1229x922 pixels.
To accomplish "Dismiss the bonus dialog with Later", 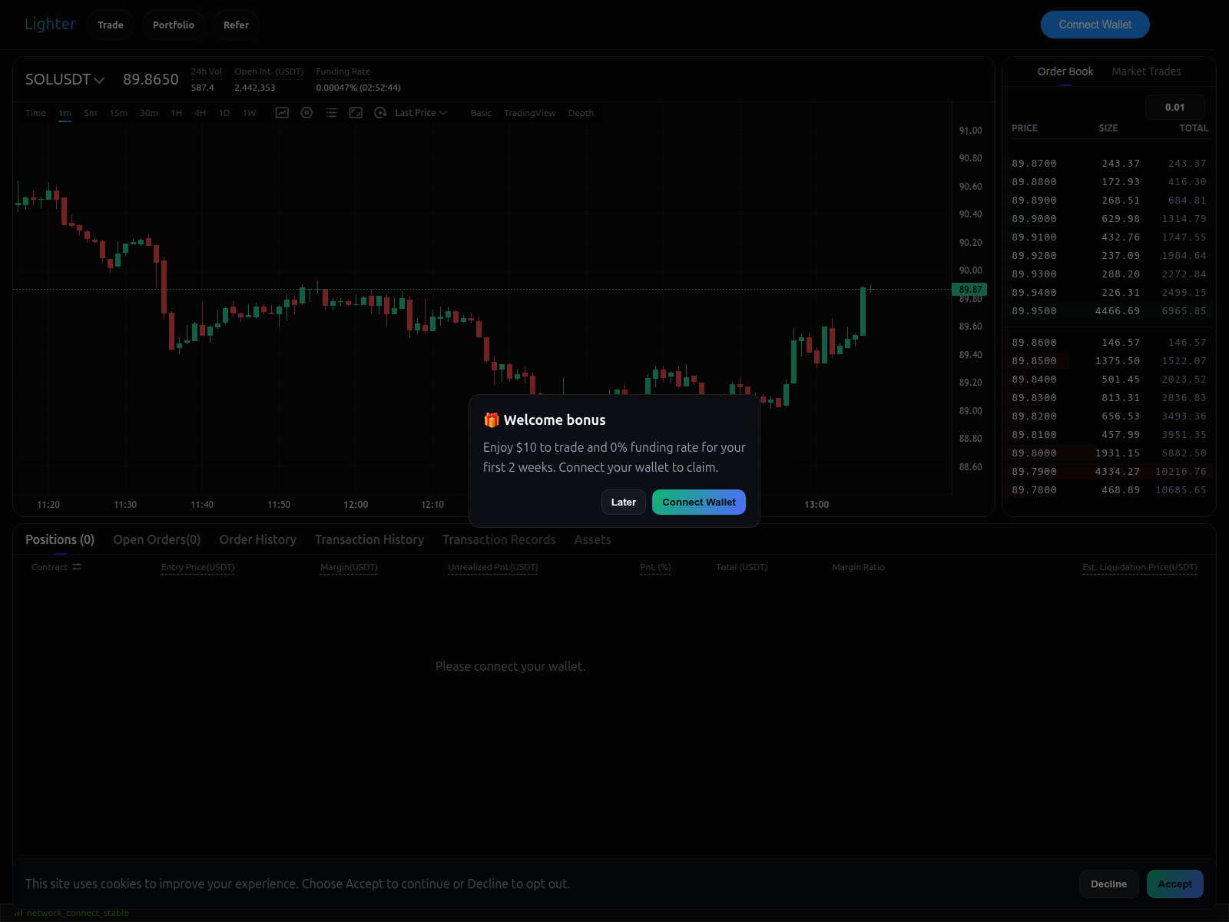I will (623, 502).
